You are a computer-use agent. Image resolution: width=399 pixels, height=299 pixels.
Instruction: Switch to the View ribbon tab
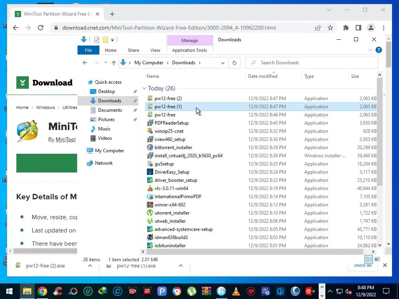155,50
